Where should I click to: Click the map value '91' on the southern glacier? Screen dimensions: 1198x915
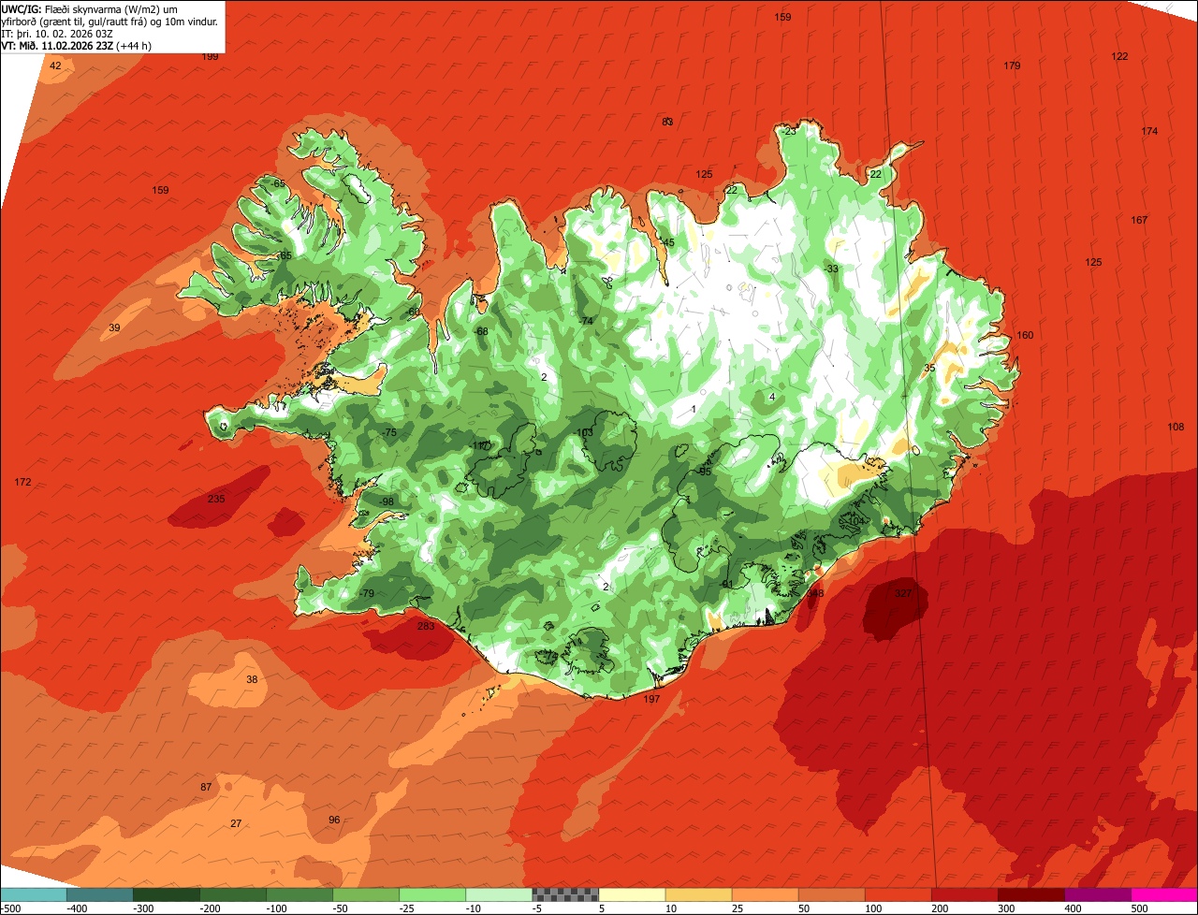coord(727,584)
